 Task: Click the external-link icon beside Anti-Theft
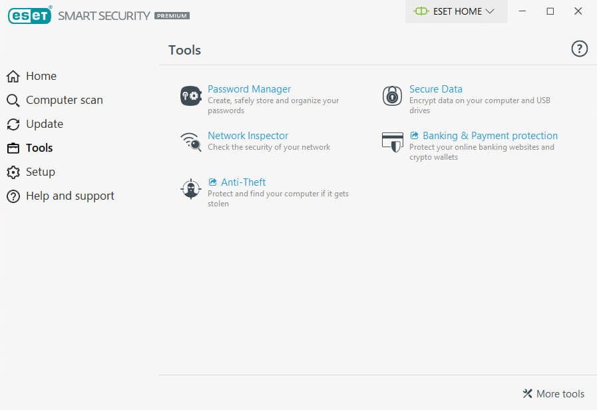[x=212, y=182]
